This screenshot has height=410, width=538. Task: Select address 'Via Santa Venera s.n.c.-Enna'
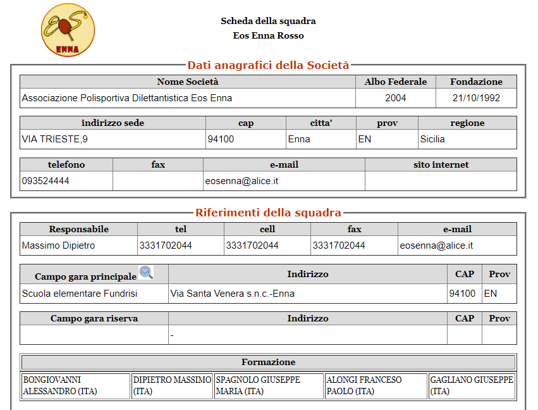[x=233, y=294]
